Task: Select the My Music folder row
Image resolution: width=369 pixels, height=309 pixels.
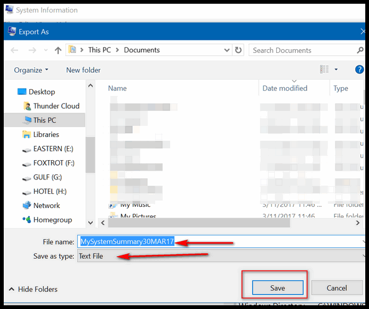Action: click(x=236, y=206)
